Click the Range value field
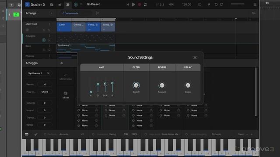 (45, 125)
